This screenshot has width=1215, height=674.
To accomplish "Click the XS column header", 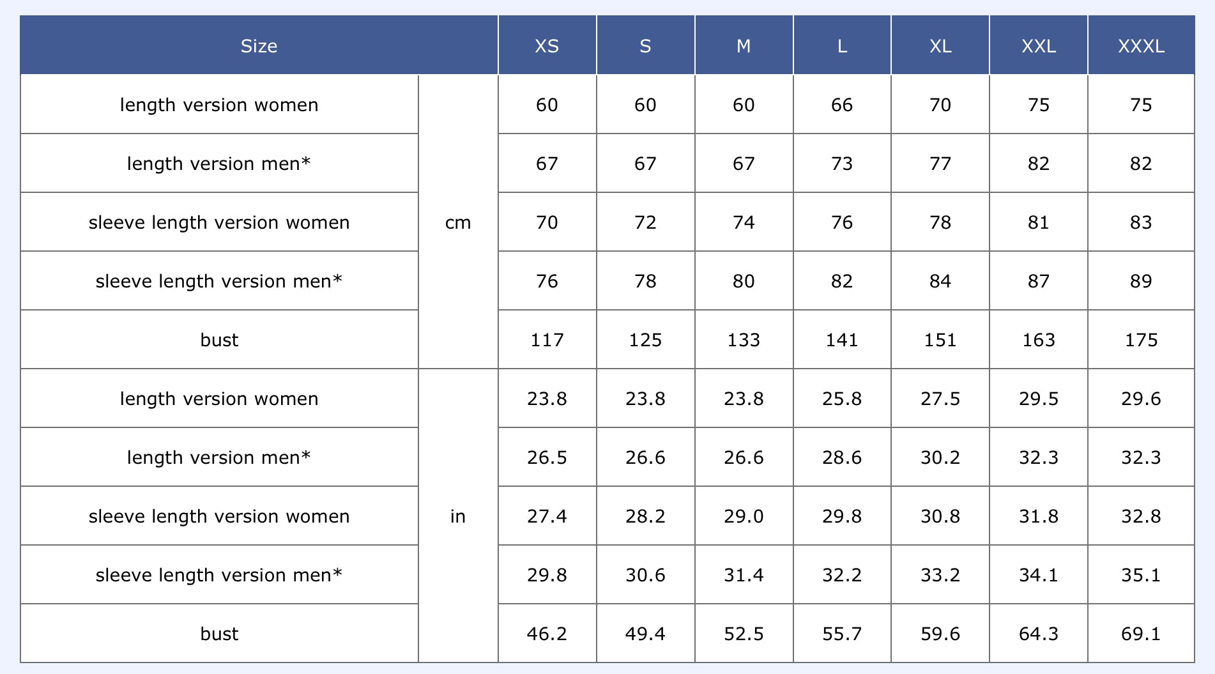I will pos(547,46).
